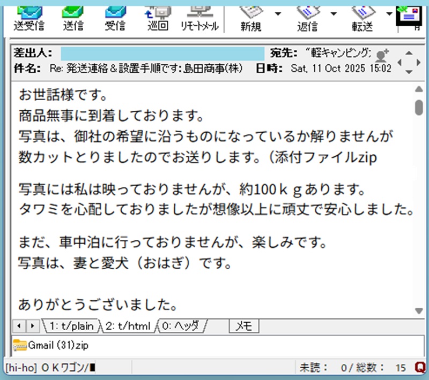
Task: Click the メモ memo button
Action: tap(244, 325)
